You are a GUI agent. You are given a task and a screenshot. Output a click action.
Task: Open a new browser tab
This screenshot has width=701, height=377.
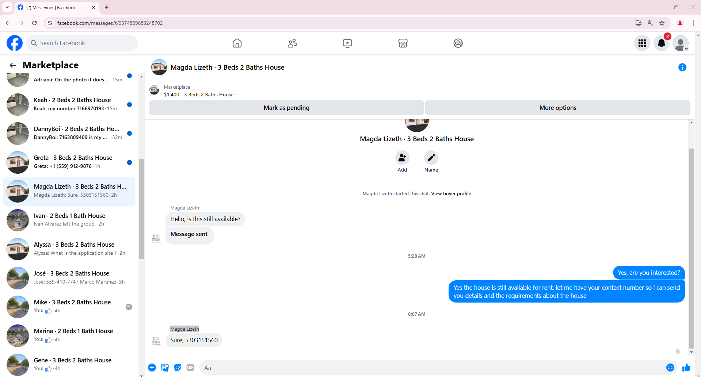107,7
